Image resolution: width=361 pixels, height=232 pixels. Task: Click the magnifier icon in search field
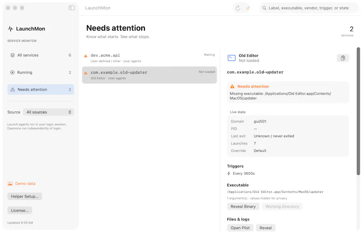click(x=264, y=8)
